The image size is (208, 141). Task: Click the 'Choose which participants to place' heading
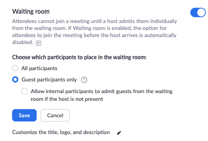tap(79, 57)
